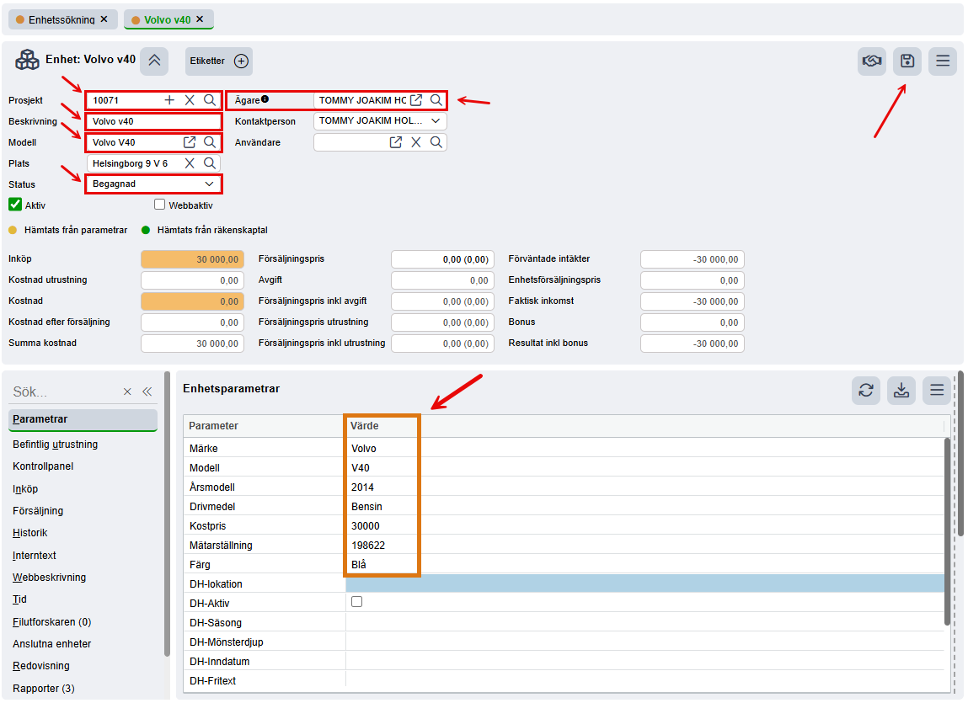Open the Ägare record in new view
Image resolution: width=968 pixels, height=703 pixels.
[416, 100]
